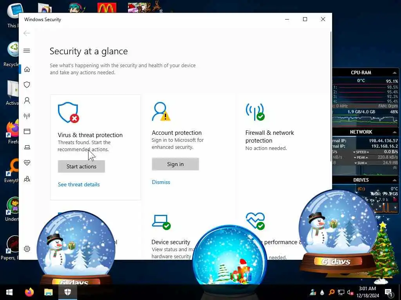
Task: Open the Account protection heading
Action: (x=177, y=133)
